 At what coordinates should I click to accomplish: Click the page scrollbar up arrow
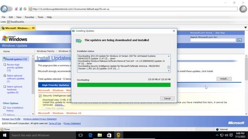[x=246, y=56]
